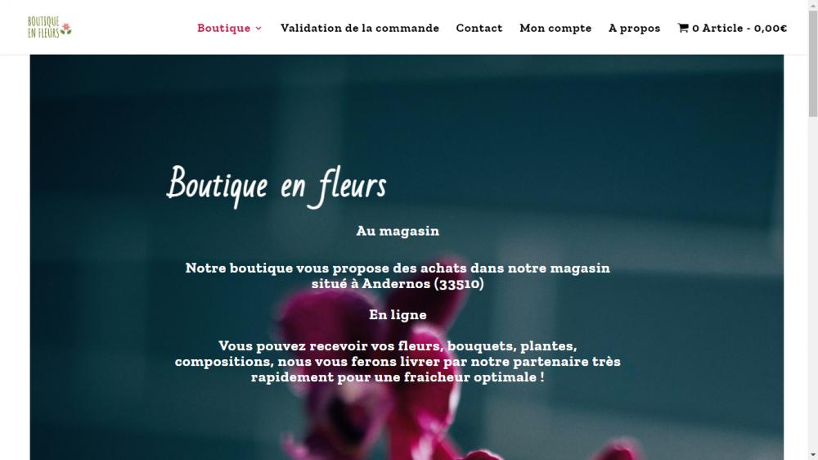Click the pink flower emblem in the logo
This screenshot has width=818, height=460.
(65, 29)
